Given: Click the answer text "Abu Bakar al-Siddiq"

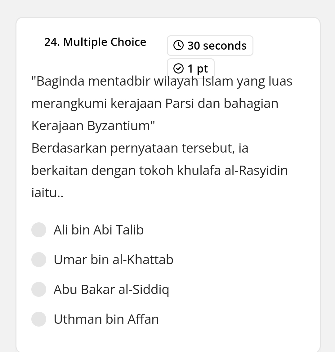Looking at the screenshot, I should point(111,289).
